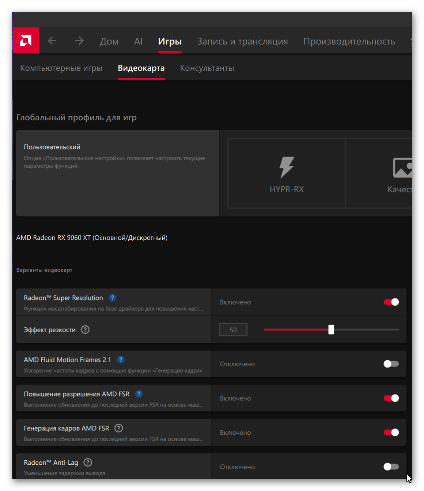Click Генерация кадров AMD FSR label
This screenshot has width=424, height=491.
coord(67,428)
